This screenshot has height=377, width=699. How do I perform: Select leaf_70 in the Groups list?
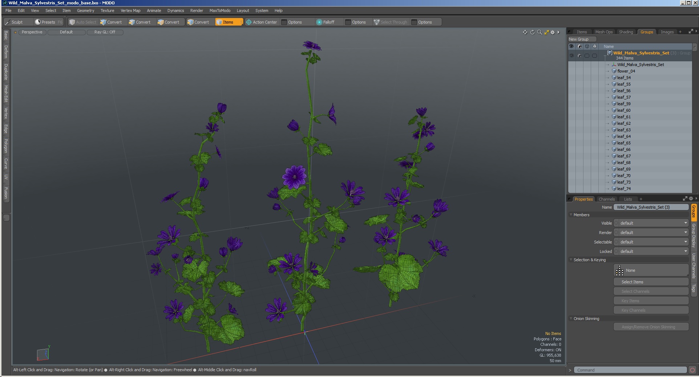coord(624,176)
